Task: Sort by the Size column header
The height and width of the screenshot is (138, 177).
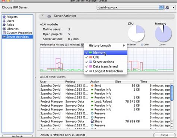Action: (x=127, y=82)
